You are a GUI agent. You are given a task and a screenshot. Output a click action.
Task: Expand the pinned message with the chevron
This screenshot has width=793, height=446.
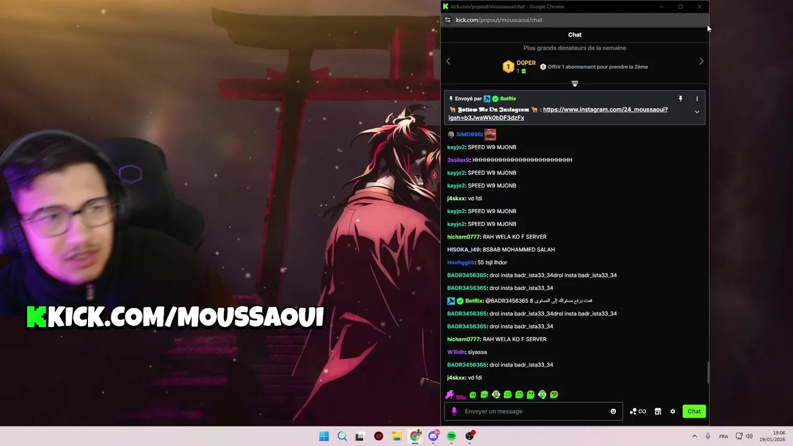[697, 112]
